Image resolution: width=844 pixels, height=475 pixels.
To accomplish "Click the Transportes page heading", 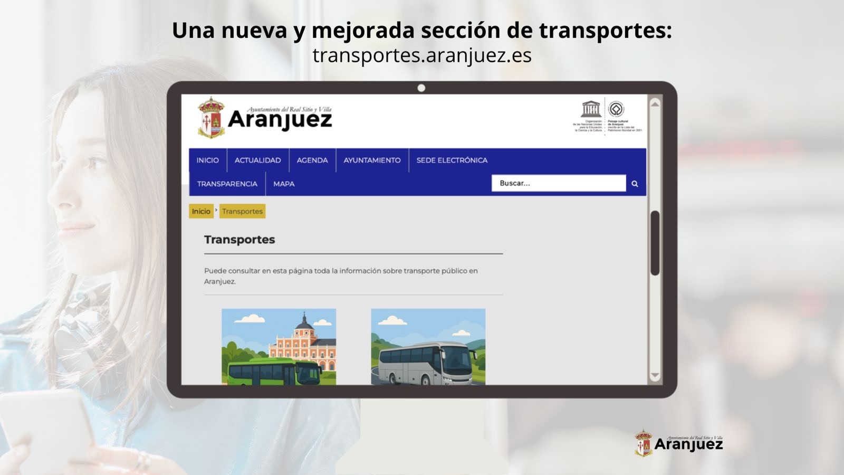I will [239, 240].
